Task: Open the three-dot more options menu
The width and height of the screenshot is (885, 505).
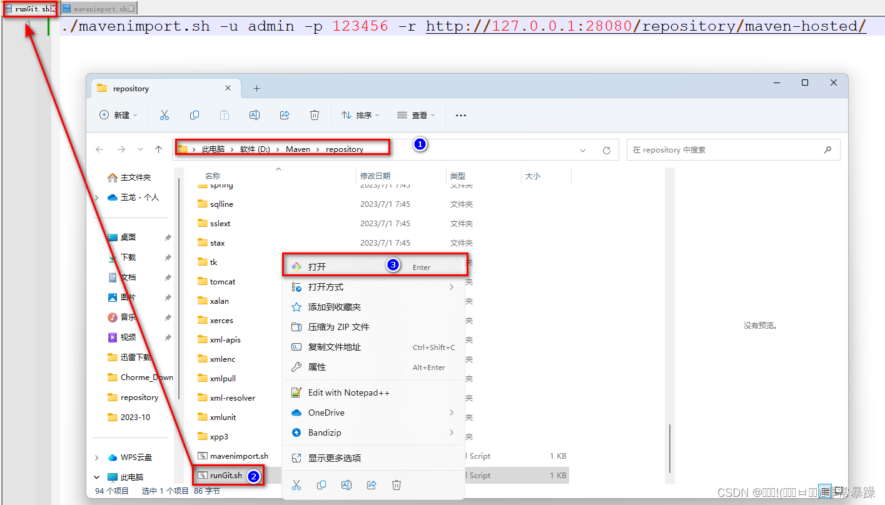Action: point(461,115)
